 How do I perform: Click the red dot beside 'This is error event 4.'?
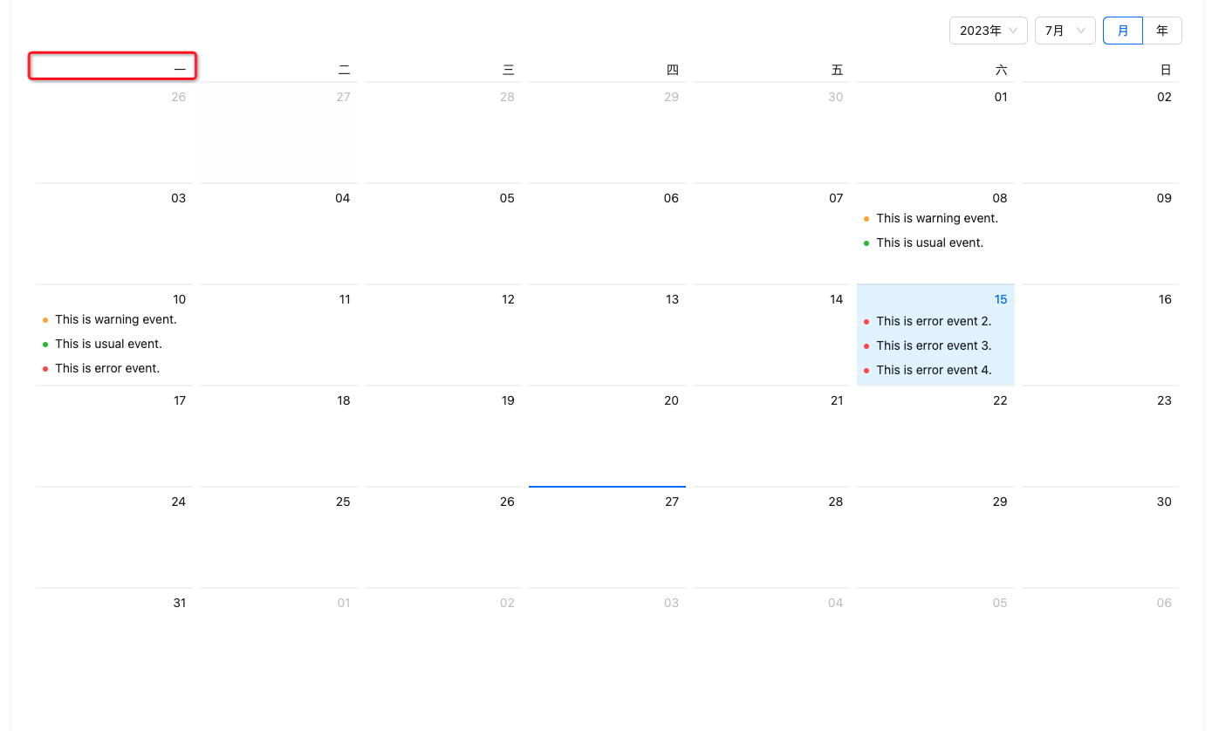(866, 370)
